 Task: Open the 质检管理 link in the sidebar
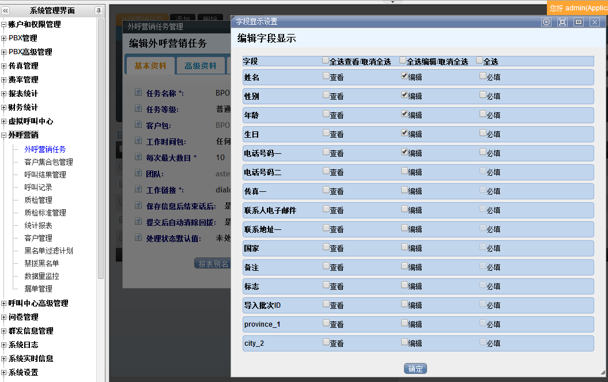tap(38, 200)
